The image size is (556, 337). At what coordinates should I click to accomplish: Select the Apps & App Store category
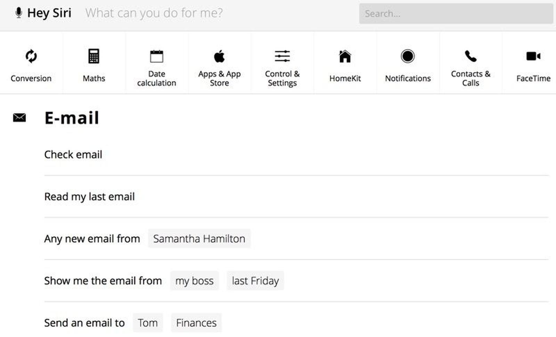point(220,63)
